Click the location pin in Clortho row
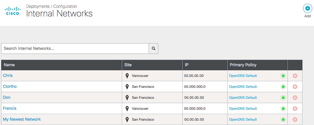This screenshot has width=314, height=125. click(x=127, y=87)
